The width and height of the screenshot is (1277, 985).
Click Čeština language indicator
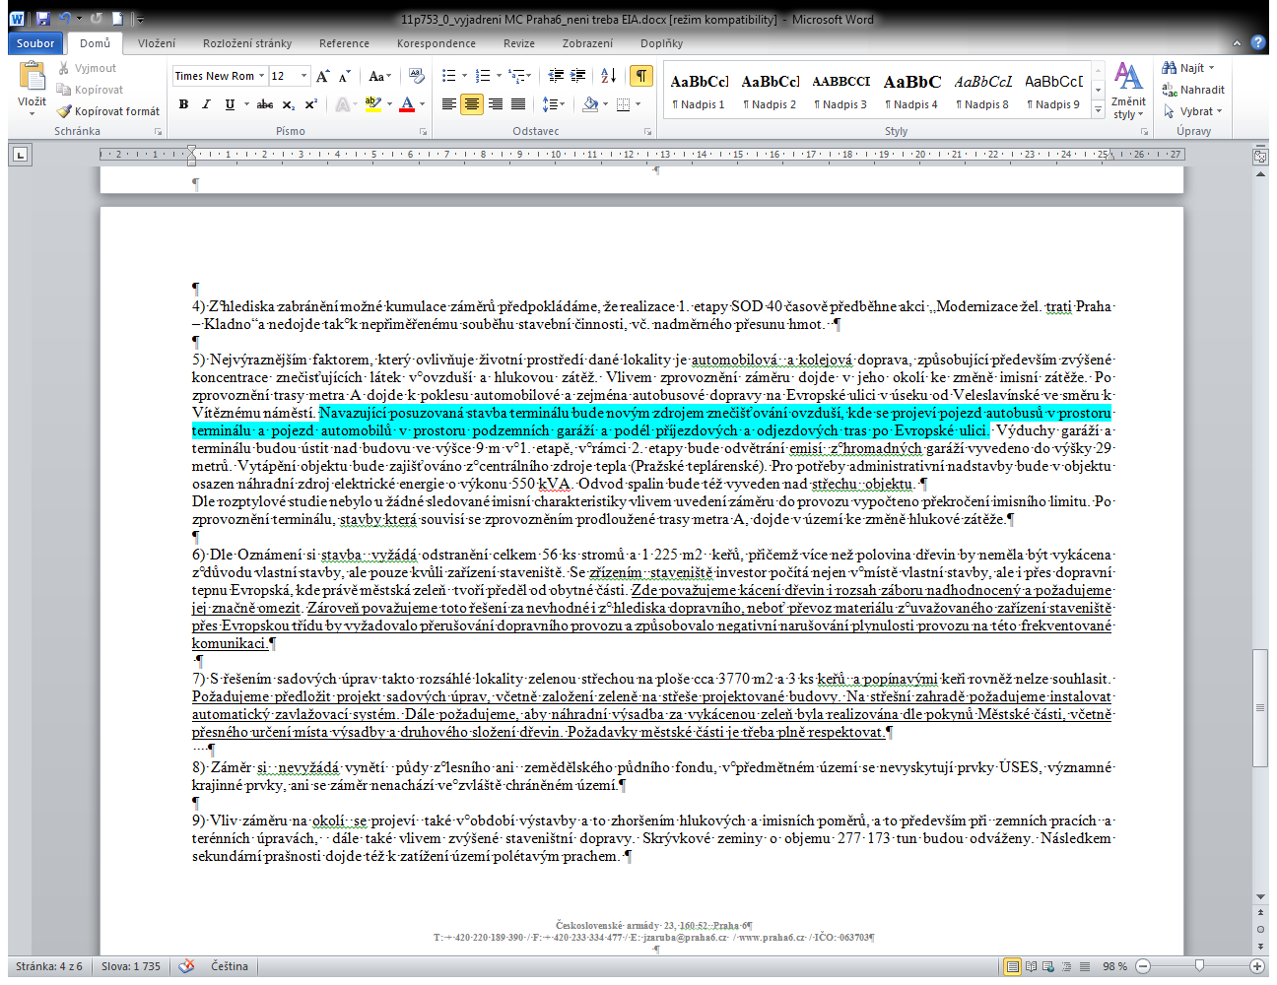click(x=230, y=966)
